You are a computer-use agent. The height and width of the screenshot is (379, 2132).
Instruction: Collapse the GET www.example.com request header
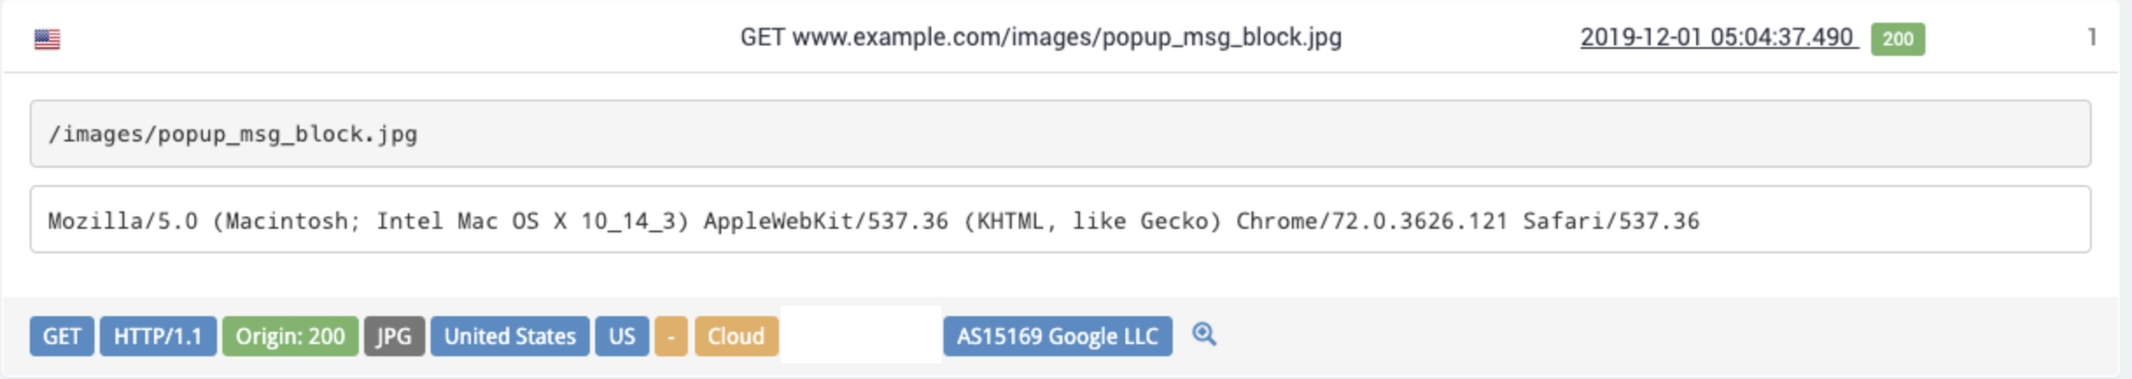click(1040, 38)
